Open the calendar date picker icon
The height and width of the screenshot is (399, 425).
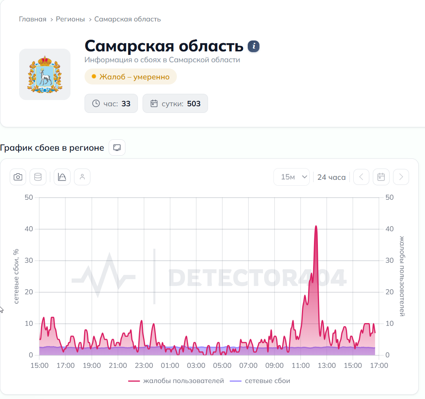click(381, 177)
